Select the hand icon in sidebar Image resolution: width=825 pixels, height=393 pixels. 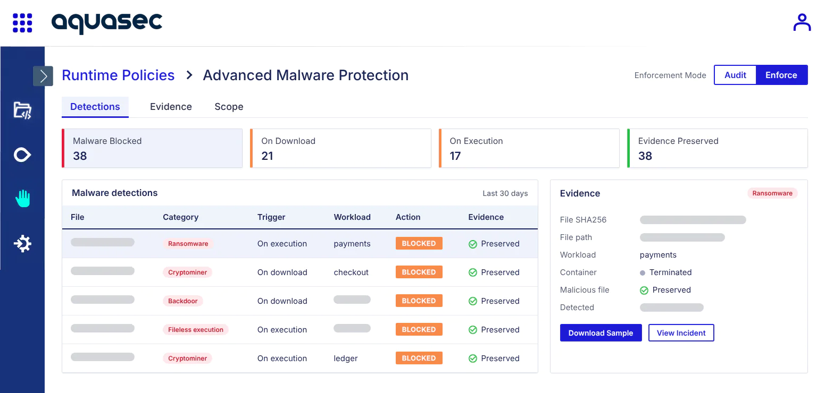point(22,199)
